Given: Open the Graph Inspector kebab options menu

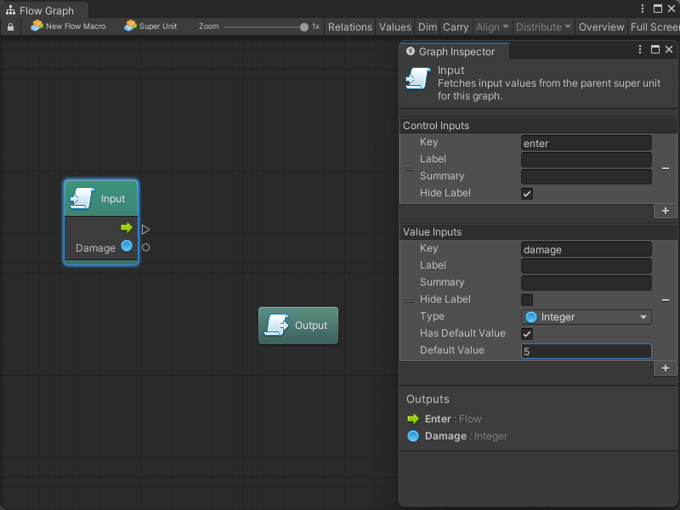Looking at the screenshot, I should click(640, 51).
